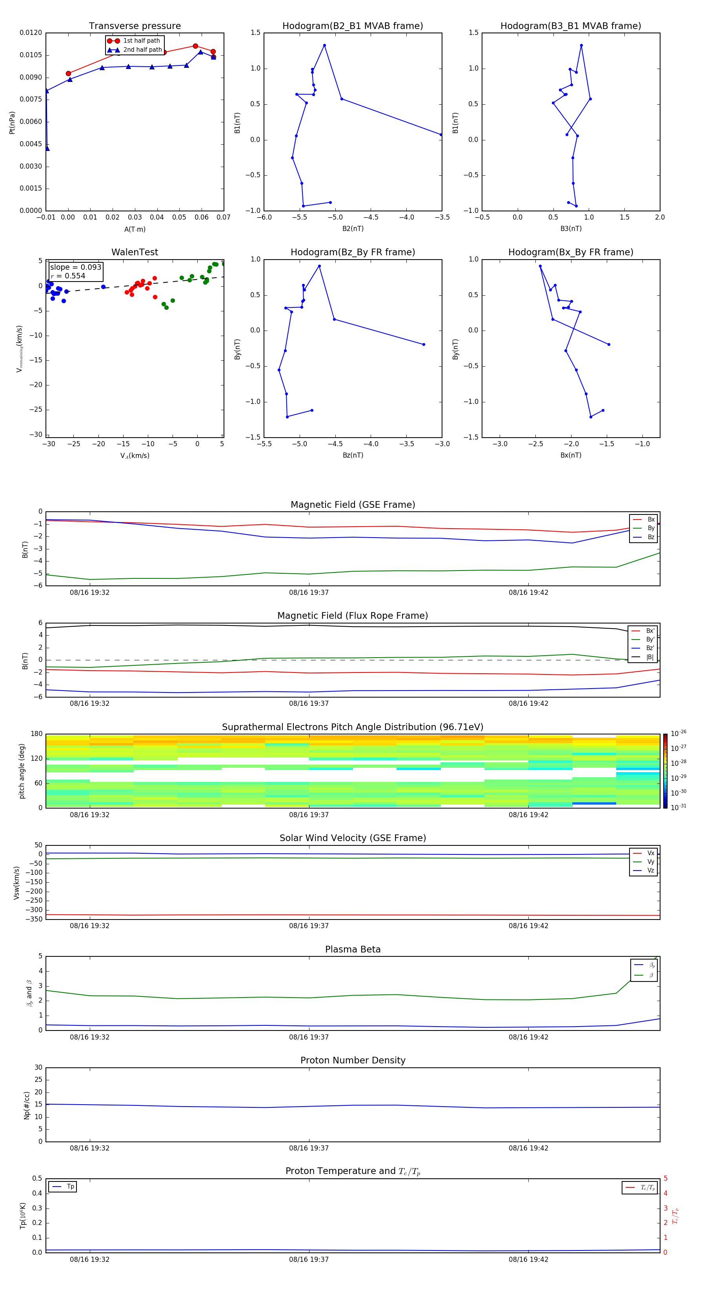Viewport: 706px width, 1294px height.
Task: Click the "Hodogram(Bx_By FR frame)" title
Action: pos(571,252)
